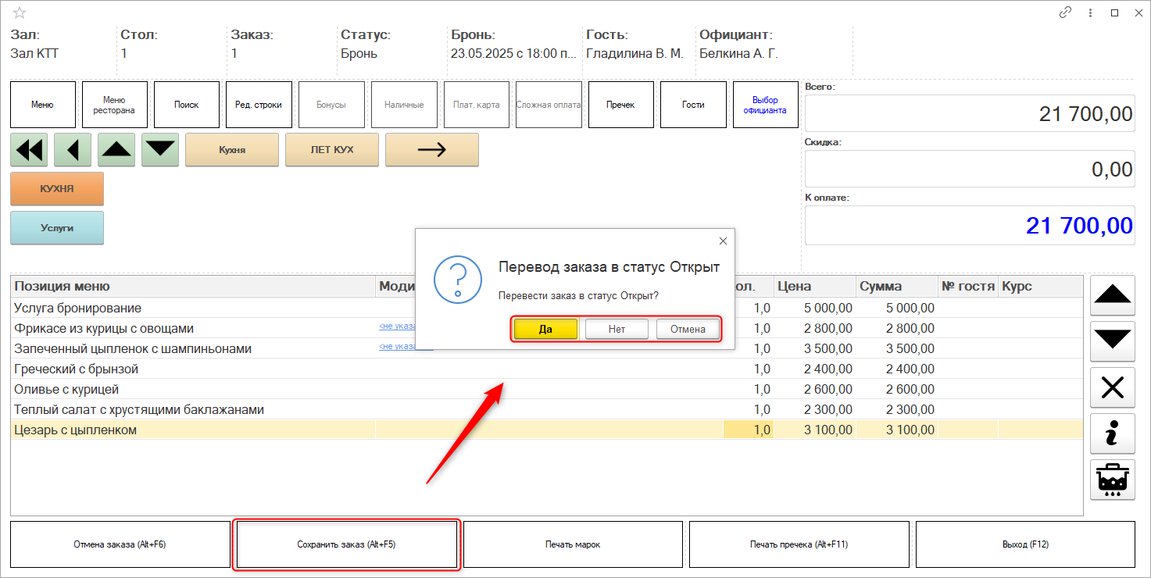
Task: Click the cooking pot icon button
Action: (x=1113, y=480)
